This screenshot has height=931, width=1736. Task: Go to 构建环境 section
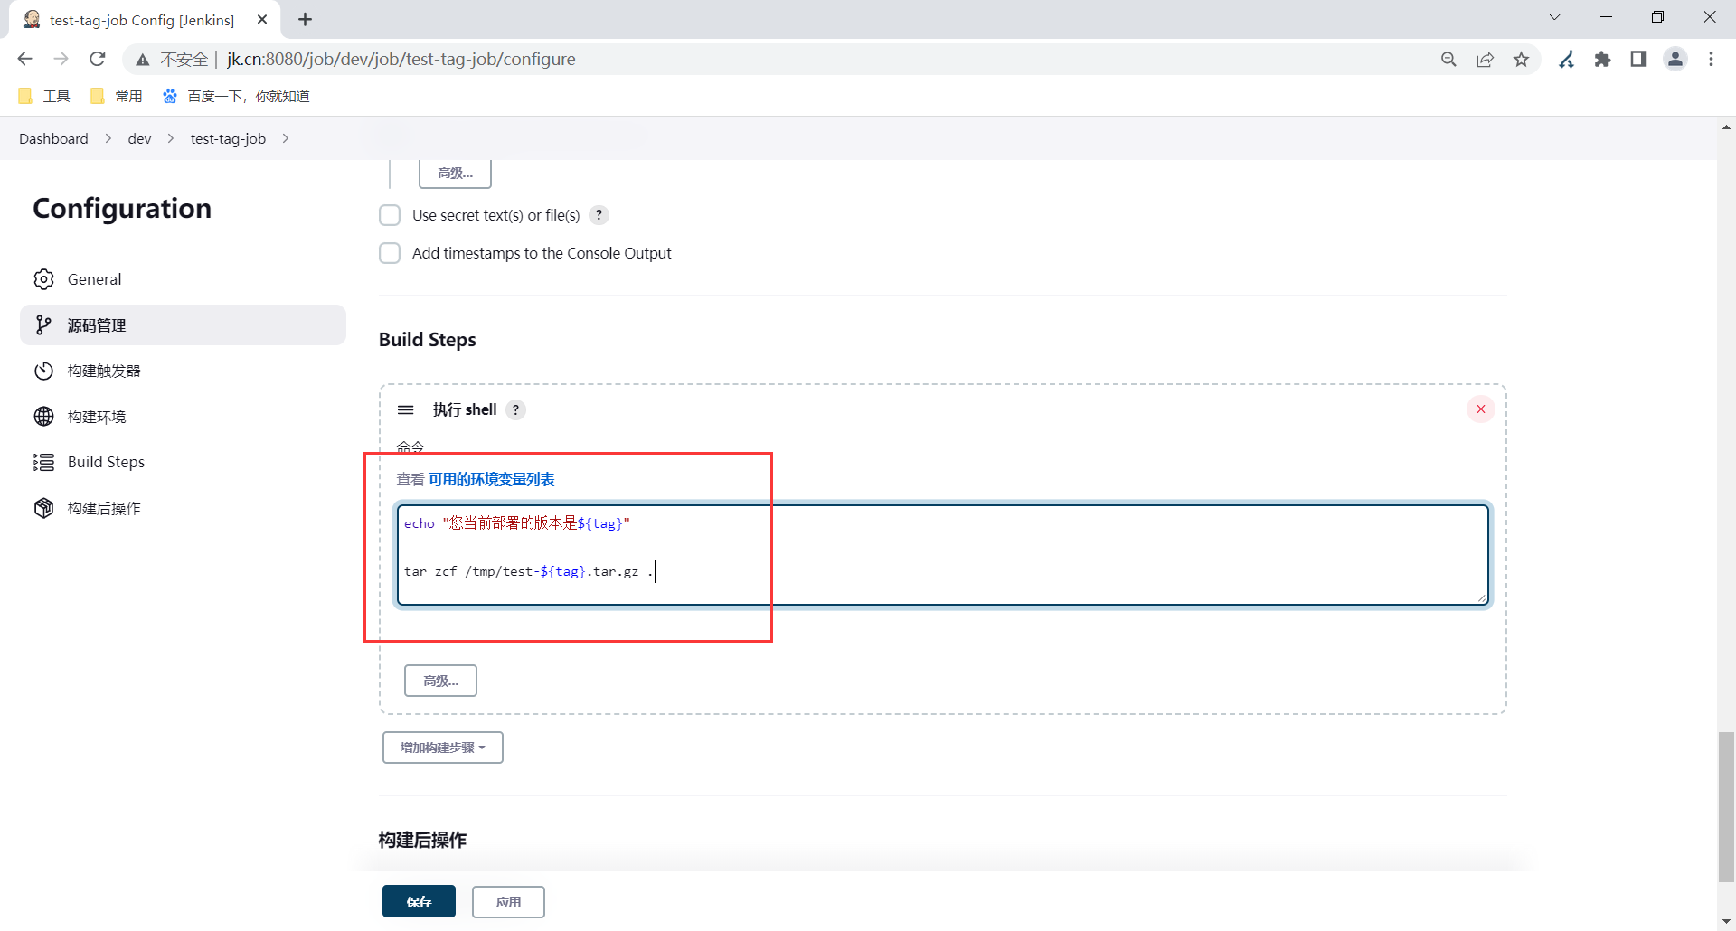pyautogui.click(x=183, y=416)
